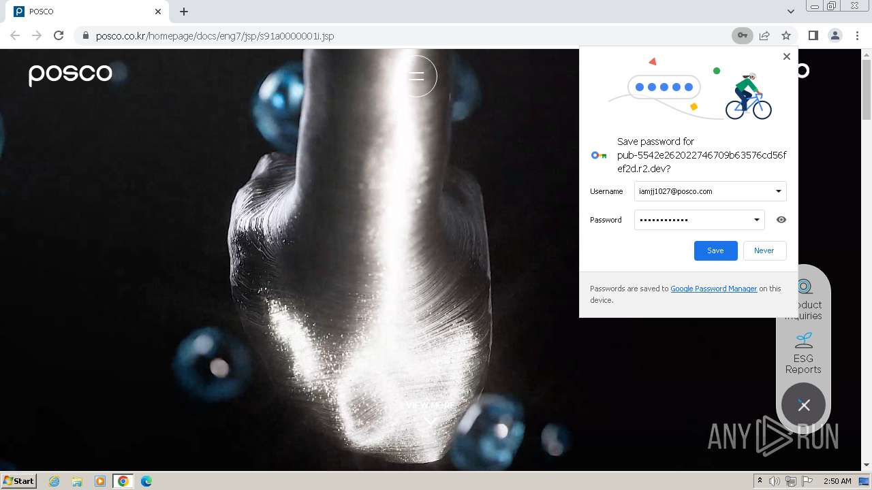This screenshot has height=490, width=872.
Task: Select the Chrome taskbar icon
Action: pos(123,481)
